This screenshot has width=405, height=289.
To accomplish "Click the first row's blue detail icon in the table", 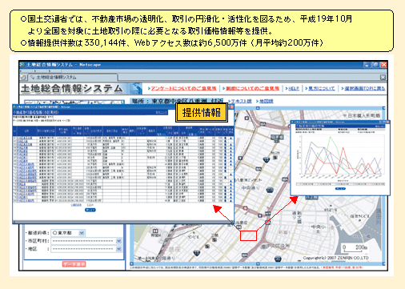I will [226, 138].
